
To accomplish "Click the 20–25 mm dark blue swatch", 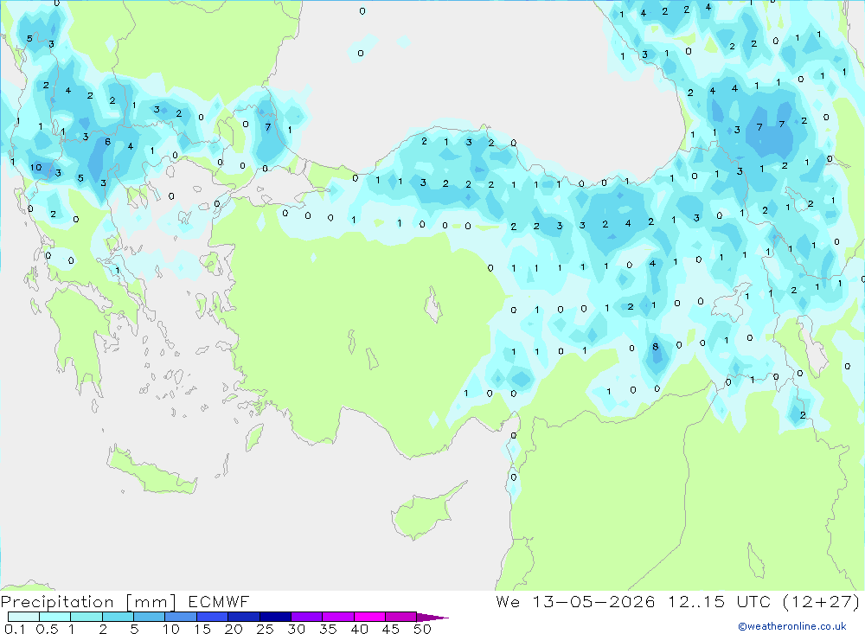I will click(x=244, y=617).
